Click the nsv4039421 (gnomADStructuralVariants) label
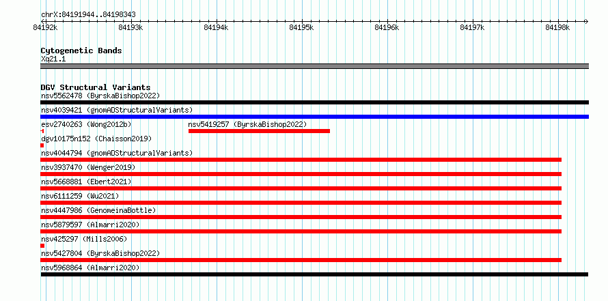The image size is (608, 301). pos(117,110)
